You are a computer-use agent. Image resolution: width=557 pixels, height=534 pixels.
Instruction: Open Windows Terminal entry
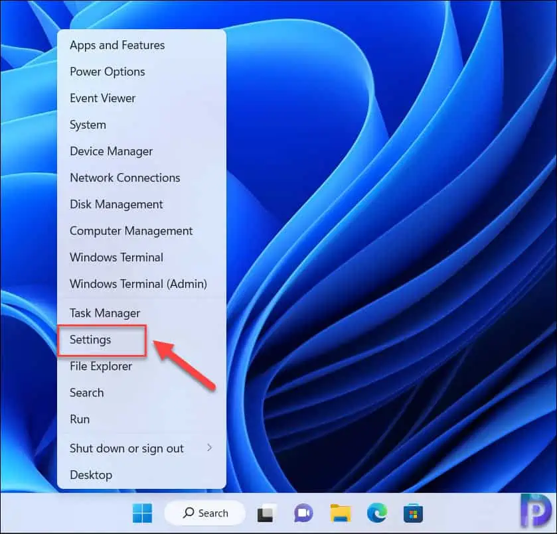pyautogui.click(x=141, y=257)
